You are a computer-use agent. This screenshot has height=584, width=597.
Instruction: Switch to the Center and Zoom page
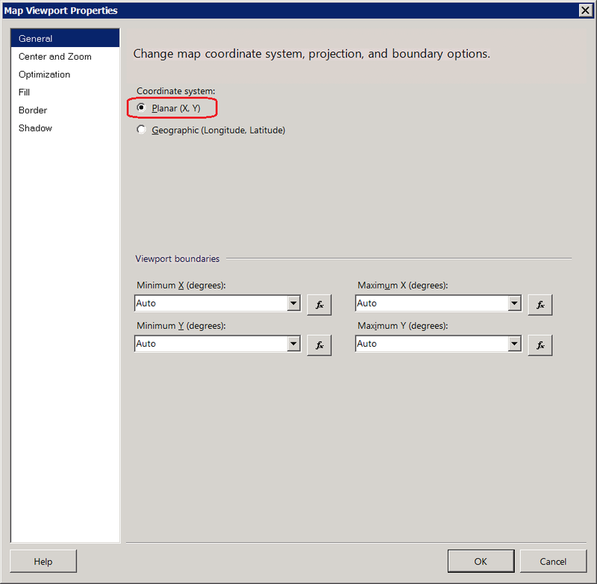point(54,56)
